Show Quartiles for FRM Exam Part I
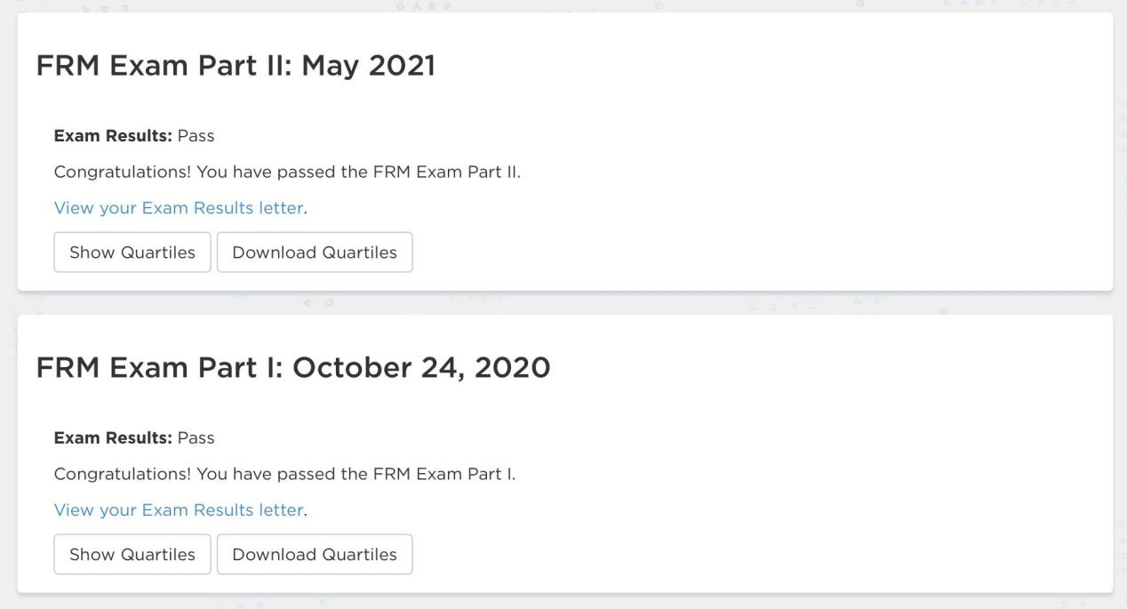The height and width of the screenshot is (609, 1127). 132,554
